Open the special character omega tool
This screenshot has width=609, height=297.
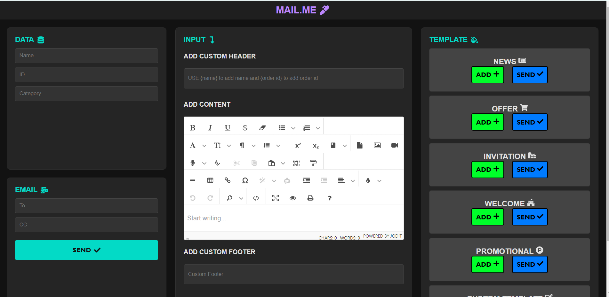[245, 180]
